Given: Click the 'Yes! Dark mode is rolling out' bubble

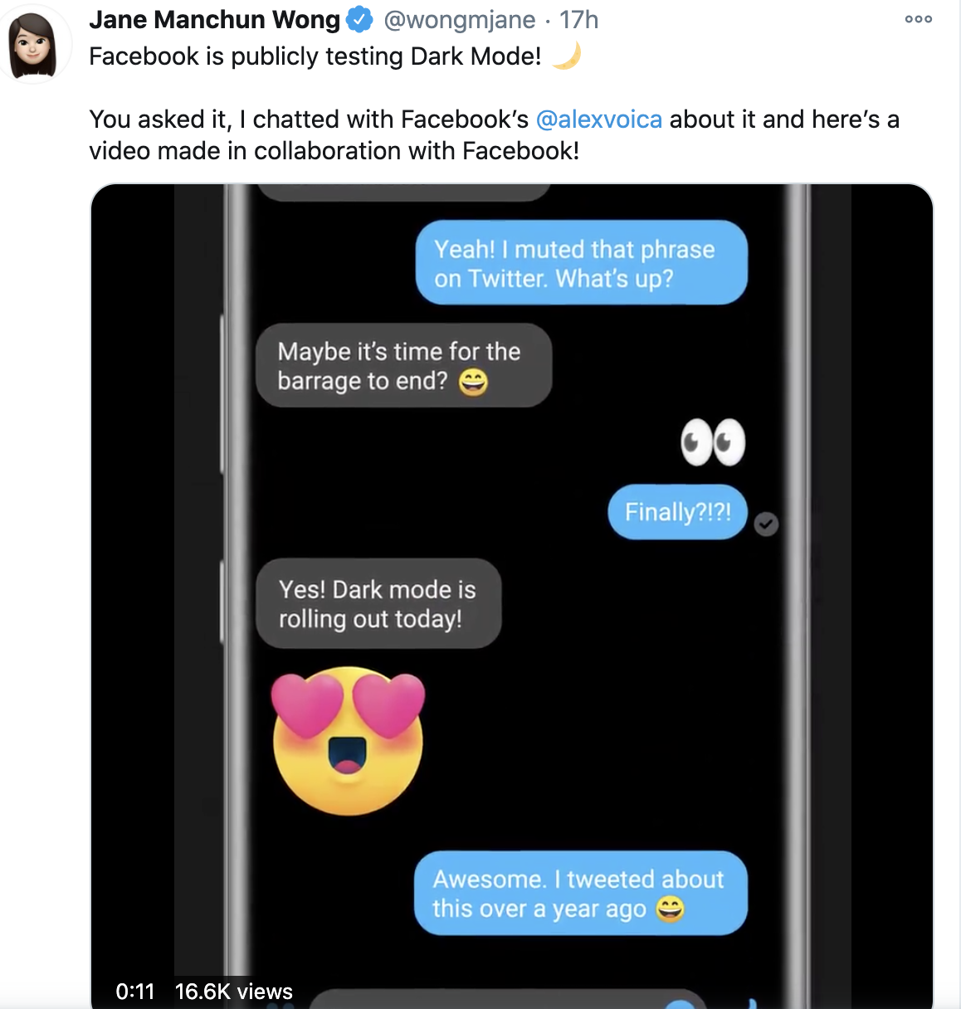Looking at the screenshot, I should pos(378,603).
